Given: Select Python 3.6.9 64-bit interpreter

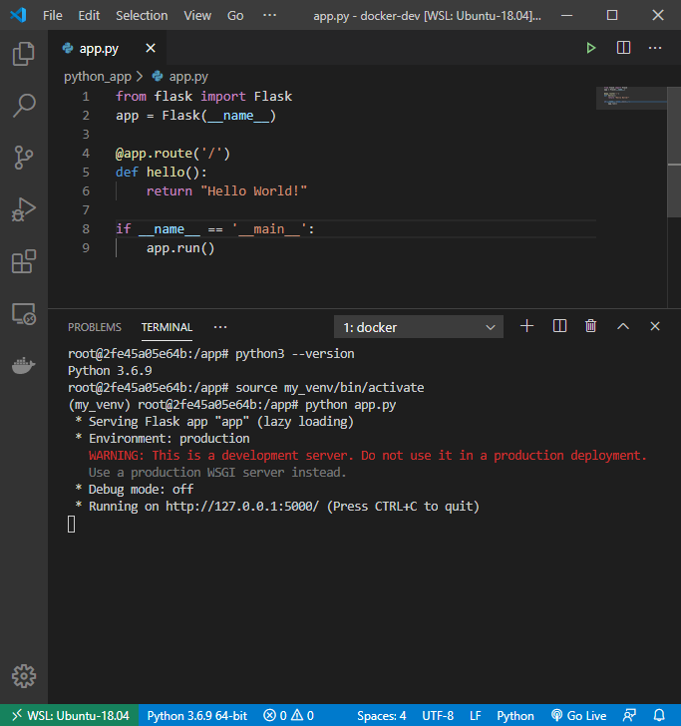Looking at the screenshot, I should point(197,715).
